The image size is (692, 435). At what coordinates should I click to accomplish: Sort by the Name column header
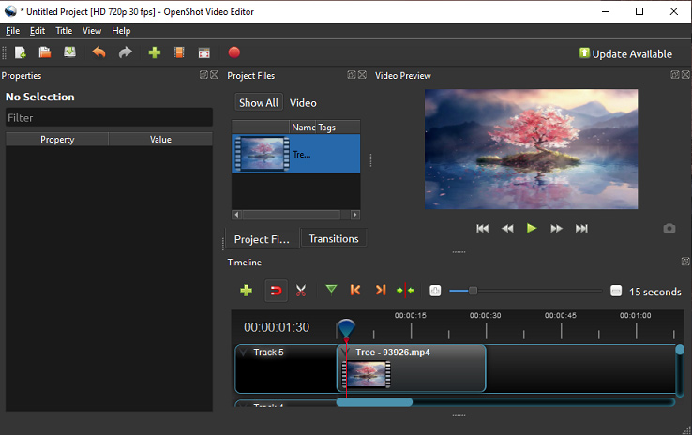pyautogui.click(x=303, y=127)
